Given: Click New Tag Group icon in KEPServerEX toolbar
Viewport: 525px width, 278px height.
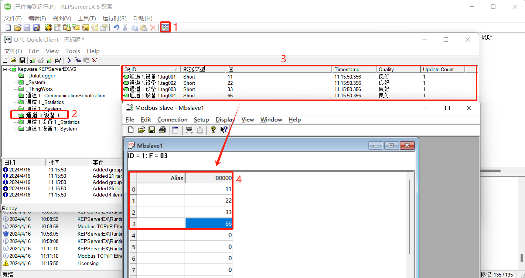Looking at the screenshot, I should click(x=67, y=28).
